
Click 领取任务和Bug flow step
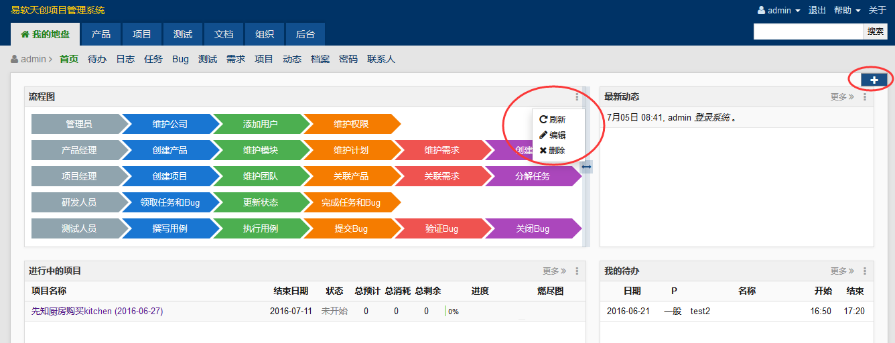(170, 202)
